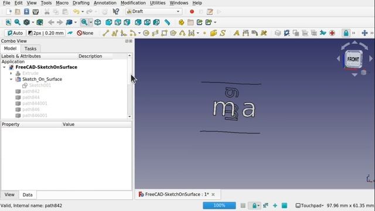
Task: Switch to the View property tab
Action: pyautogui.click(x=9, y=195)
